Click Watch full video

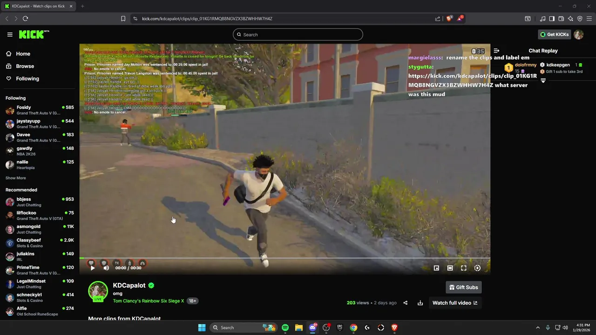[455, 303]
